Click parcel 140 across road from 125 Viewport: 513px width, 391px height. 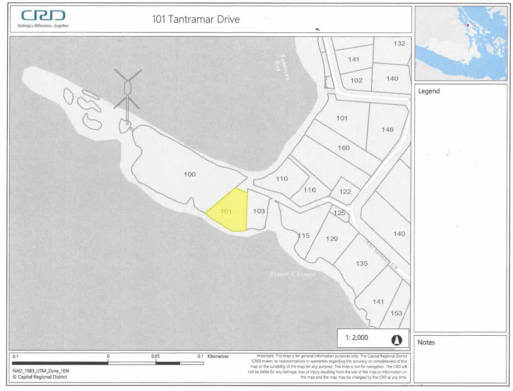click(399, 234)
